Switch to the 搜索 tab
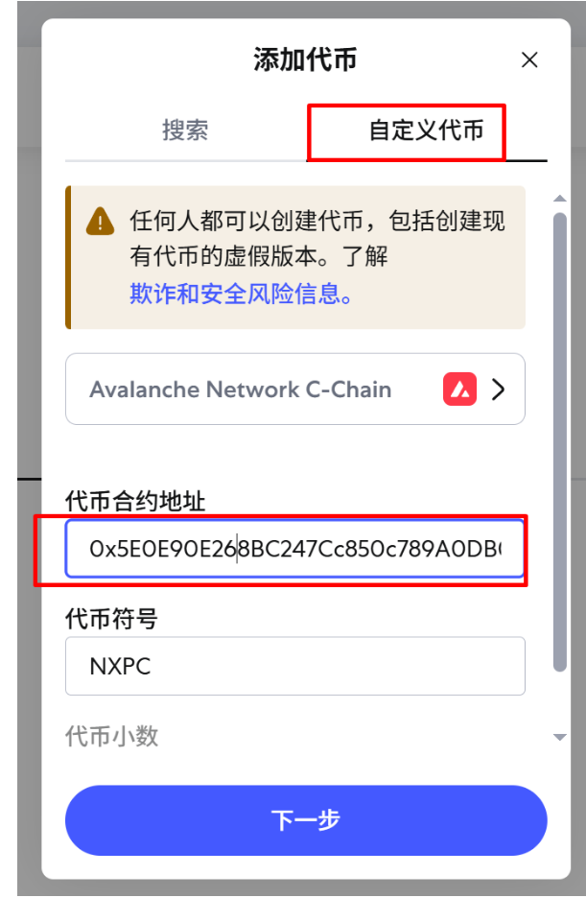 [x=185, y=130]
